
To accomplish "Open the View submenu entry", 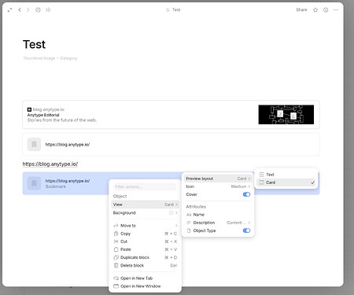I will (145, 205).
